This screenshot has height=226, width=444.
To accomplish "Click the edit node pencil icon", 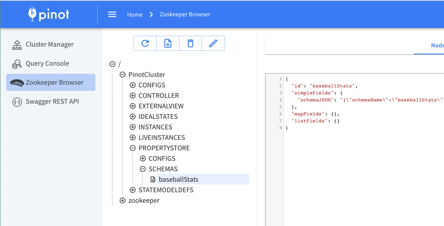I will [213, 43].
